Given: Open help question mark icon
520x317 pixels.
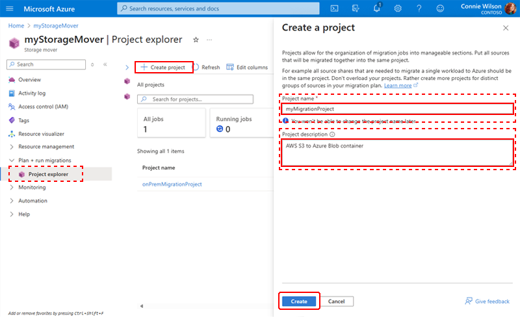Looking at the screenshot, I should tap(419, 8).
